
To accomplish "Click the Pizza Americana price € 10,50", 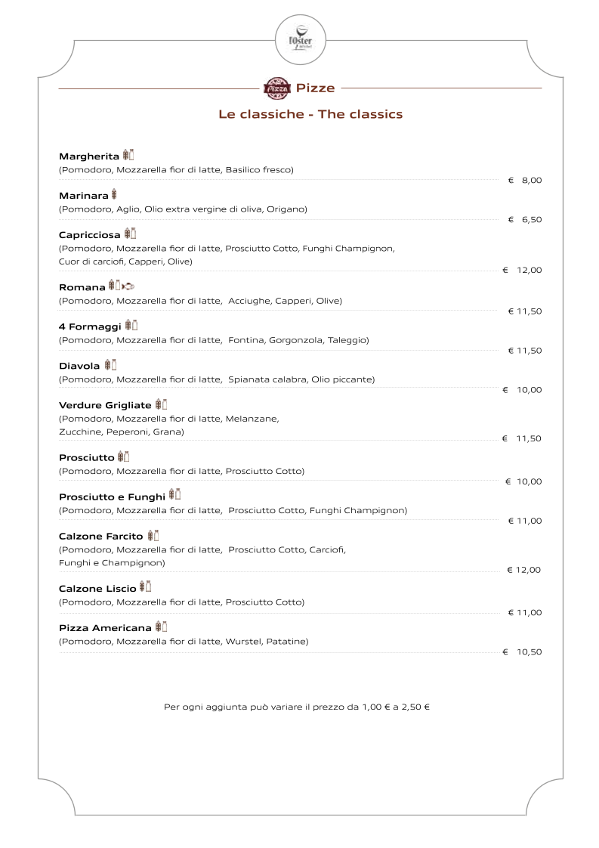I will tap(522, 651).
